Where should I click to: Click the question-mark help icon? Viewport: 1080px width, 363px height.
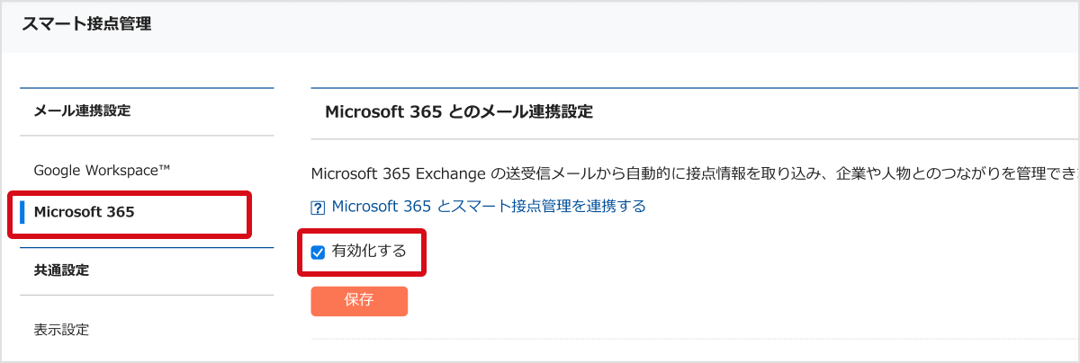click(317, 208)
